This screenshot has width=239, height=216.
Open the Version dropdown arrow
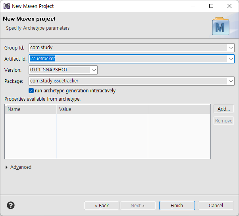tap(94, 70)
